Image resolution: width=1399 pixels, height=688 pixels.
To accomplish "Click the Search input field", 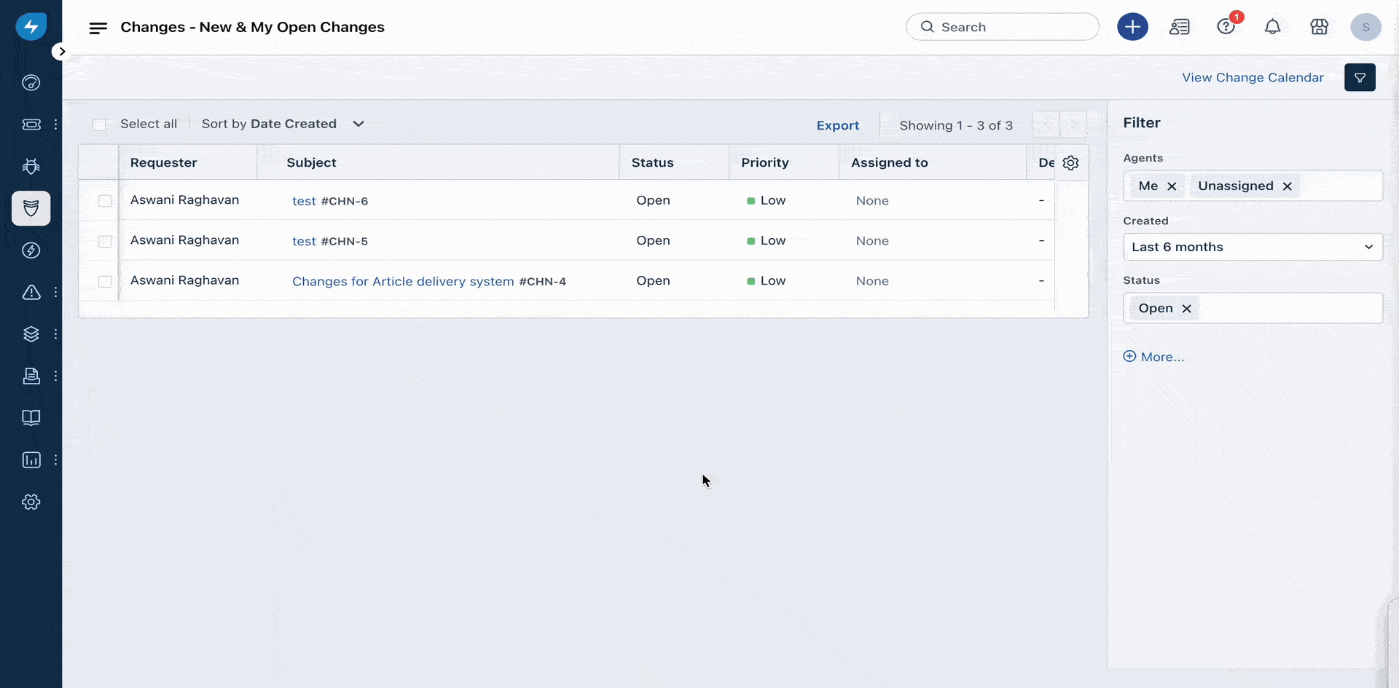I will tap(1002, 27).
